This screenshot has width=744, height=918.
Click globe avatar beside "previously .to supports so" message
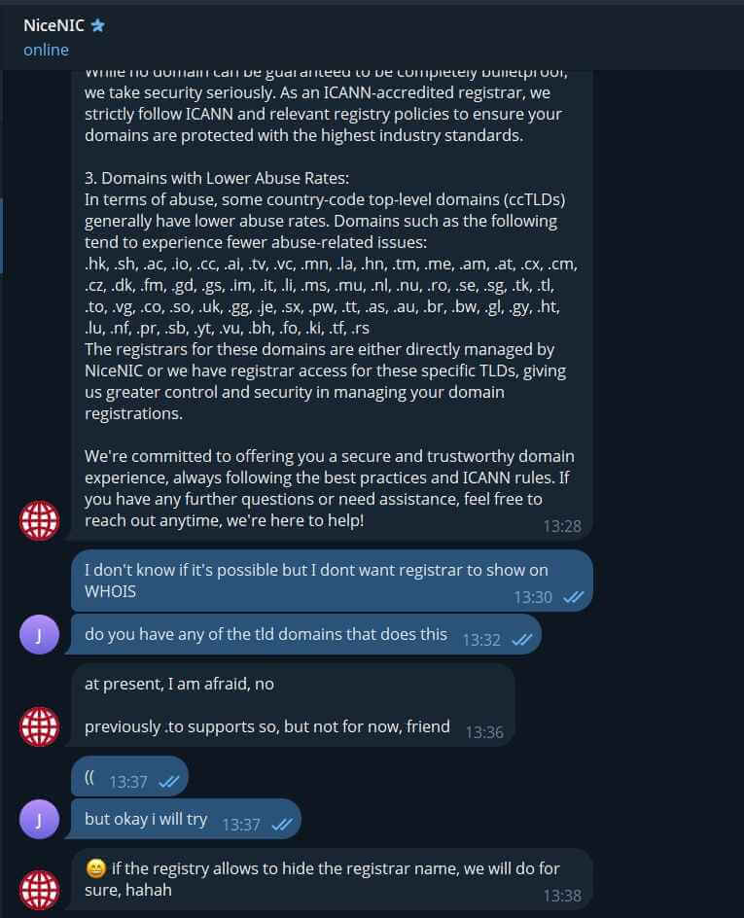pyautogui.click(x=40, y=725)
